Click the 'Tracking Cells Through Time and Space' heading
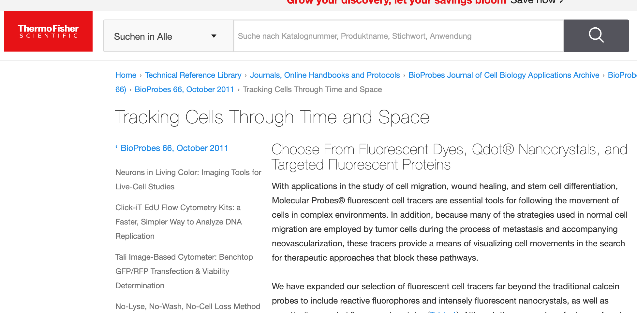Image resolution: width=637 pixels, height=313 pixels. (x=272, y=117)
